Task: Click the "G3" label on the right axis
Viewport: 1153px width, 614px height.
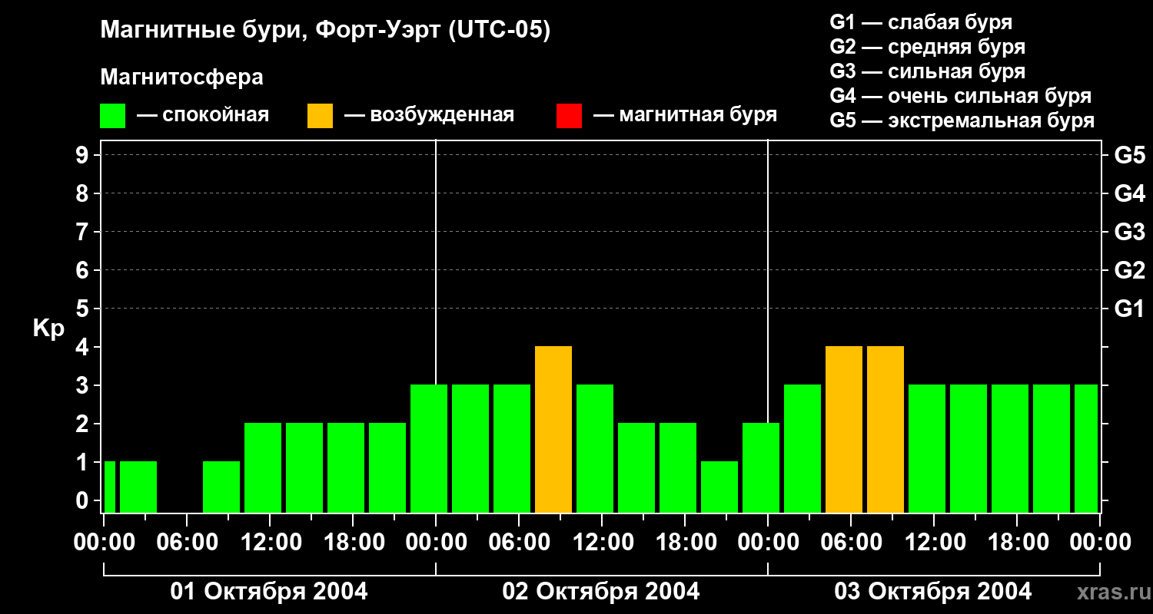Action: pyautogui.click(x=1129, y=232)
